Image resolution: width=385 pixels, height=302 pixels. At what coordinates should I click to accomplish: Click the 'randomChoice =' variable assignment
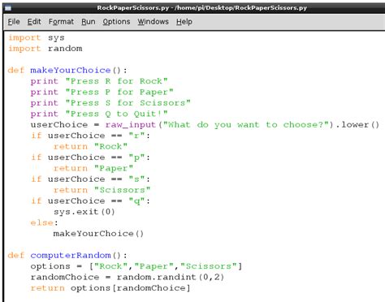coord(71,277)
